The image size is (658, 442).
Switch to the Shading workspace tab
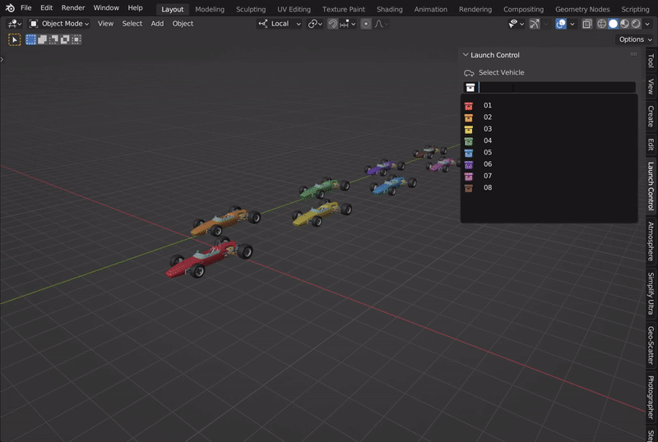pos(389,9)
